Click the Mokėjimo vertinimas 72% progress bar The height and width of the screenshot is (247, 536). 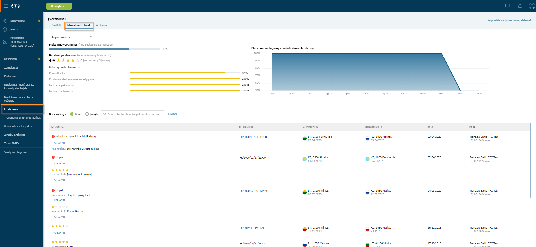point(105,49)
